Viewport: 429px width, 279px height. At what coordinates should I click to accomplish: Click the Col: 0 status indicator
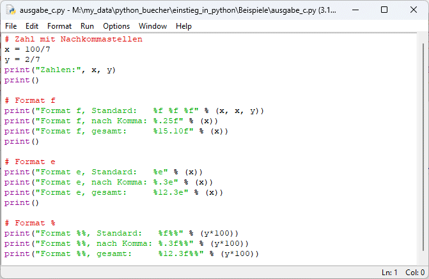(x=414, y=273)
